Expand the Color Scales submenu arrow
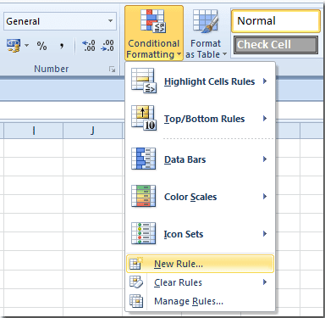This screenshot has width=325, height=318. point(265,197)
